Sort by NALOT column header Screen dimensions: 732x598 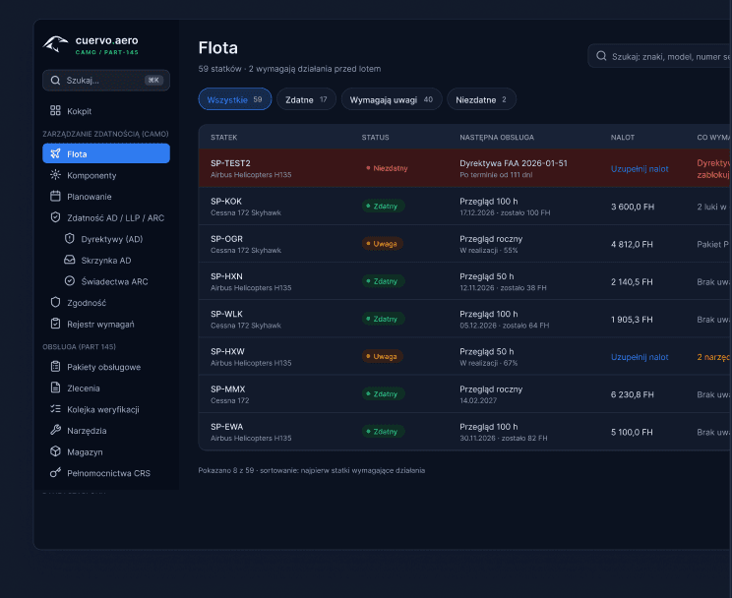(622, 138)
